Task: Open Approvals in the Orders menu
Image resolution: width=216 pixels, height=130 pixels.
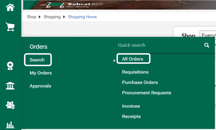Action: coord(40,86)
